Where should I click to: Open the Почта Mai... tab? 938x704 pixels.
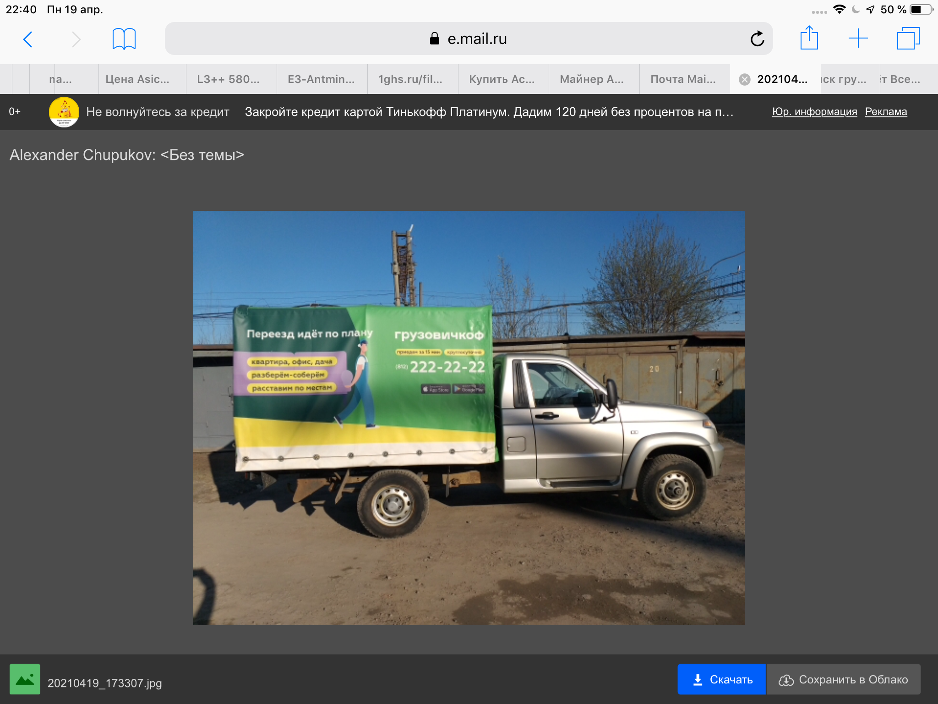click(x=682, y=79)
